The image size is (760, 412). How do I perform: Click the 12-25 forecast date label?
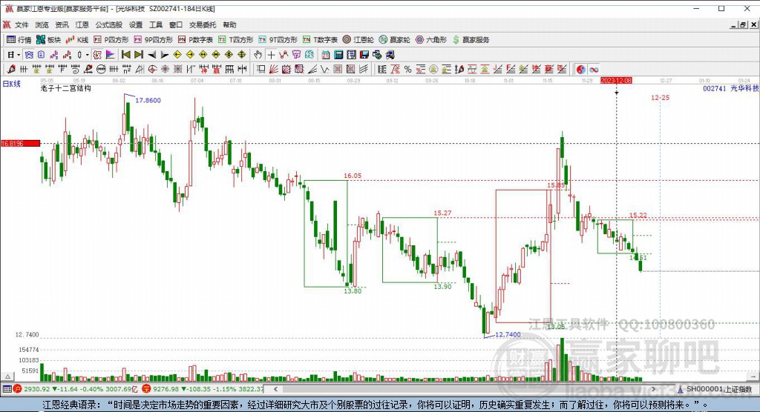click(x=660, y=97)
